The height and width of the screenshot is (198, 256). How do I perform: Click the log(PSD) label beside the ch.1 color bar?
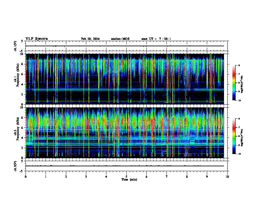(x=242, y=84)
